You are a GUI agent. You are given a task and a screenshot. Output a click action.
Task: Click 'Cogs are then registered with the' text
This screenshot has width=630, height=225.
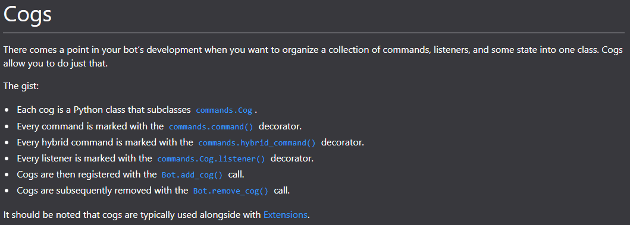tap(87, 175)
